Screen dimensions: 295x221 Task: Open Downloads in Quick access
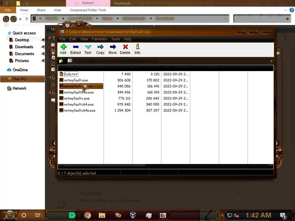pyautogui.click(x=24, y=47)
